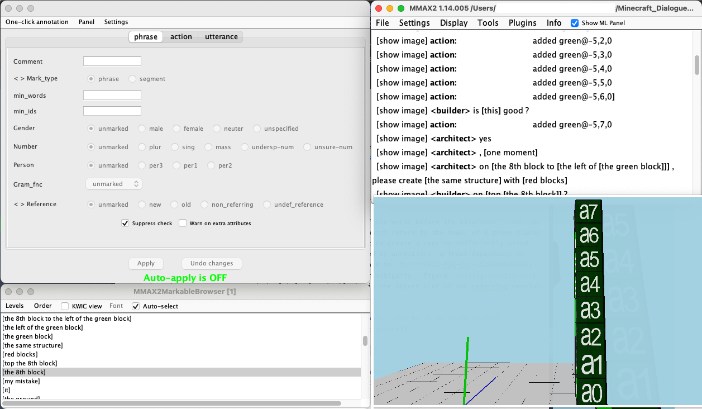Open the Order menu in Markable Browser
The height and width of the screenshot is (409, 702).
pyautogui.click(x=43, y=306)
